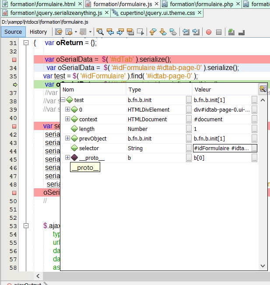Click the tooltip scroll-down arrow
Viewport: 270px width, 285px height.
point(263,266)
